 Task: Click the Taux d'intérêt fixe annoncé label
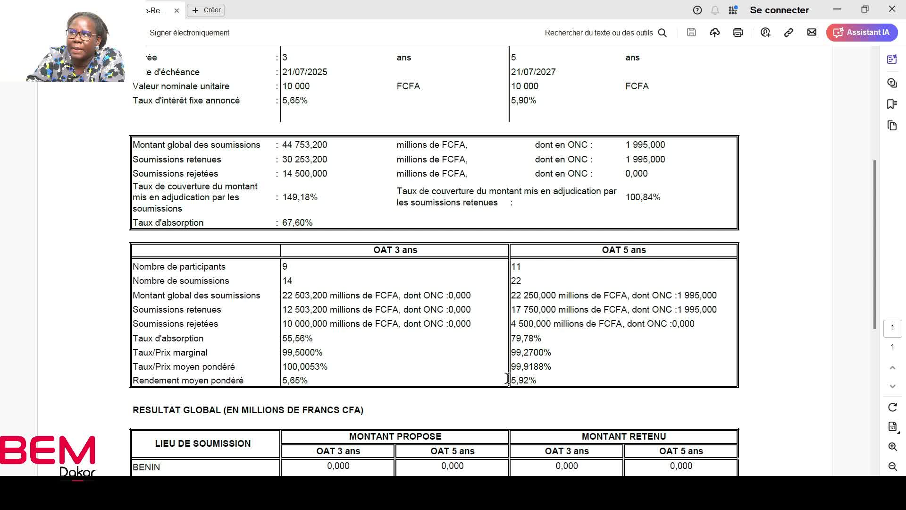tap(186, 101)
